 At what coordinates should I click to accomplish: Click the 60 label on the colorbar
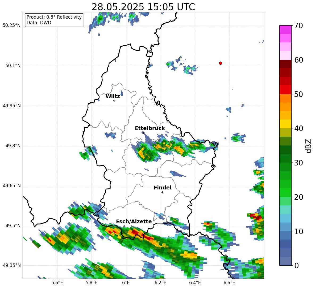point(298,60)
